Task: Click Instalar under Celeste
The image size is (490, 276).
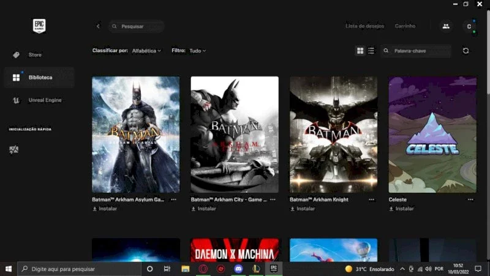Action: coord(402,209)
